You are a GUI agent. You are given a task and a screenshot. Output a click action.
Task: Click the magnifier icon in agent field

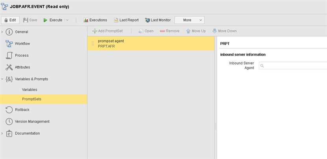262,66
